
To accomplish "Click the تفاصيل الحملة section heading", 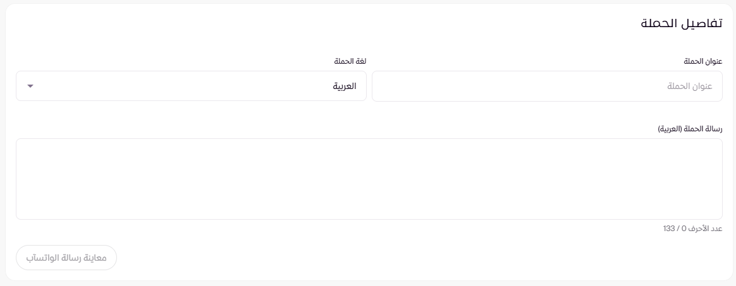I will pyautogui.click(x=682, y=24).
